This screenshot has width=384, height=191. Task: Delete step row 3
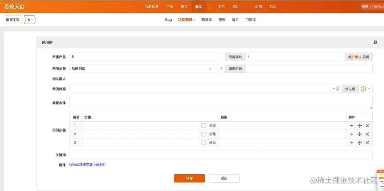[367, 143]
